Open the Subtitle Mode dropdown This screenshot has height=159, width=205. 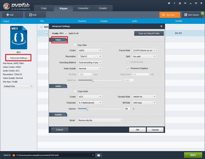pos(100,120)
